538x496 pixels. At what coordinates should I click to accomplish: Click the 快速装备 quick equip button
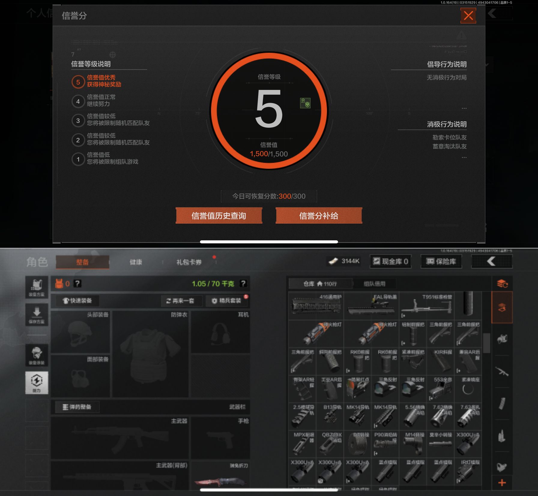pos(77,301)
